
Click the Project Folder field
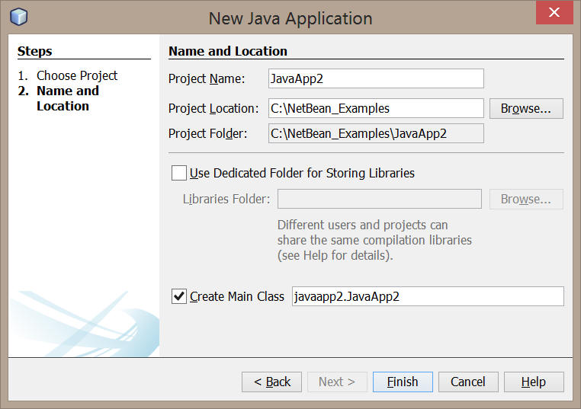[x=376, y=133]
